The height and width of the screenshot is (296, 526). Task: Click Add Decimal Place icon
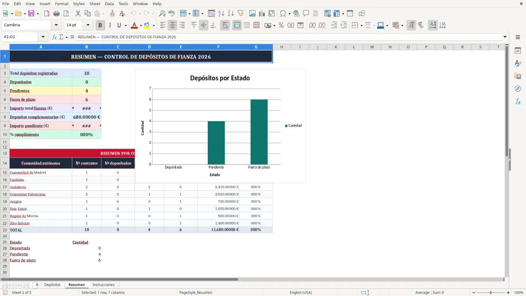(x=313, y=25)
